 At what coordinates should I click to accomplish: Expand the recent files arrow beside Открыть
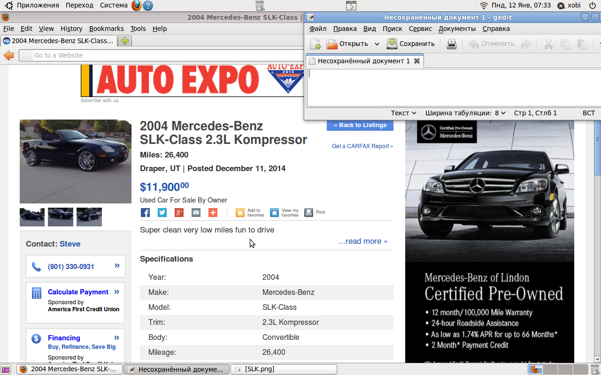(377, 44)
